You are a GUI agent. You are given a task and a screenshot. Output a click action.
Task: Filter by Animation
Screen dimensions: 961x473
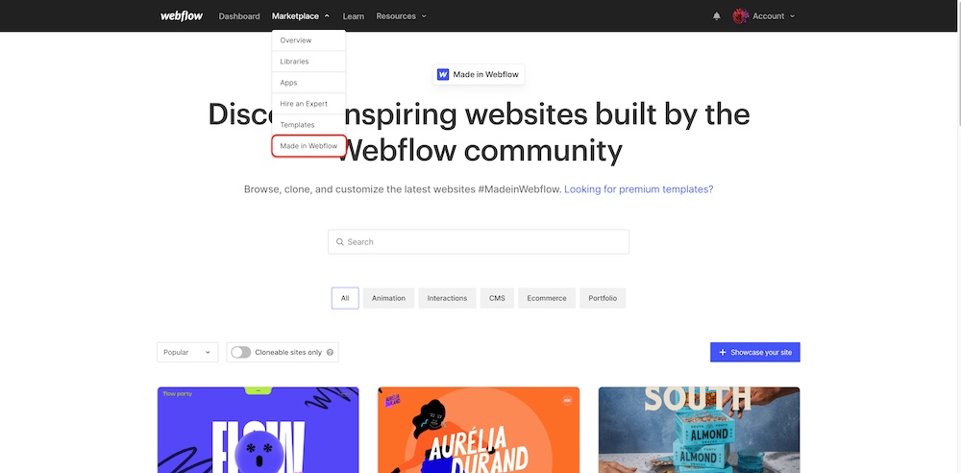point(388,298)
